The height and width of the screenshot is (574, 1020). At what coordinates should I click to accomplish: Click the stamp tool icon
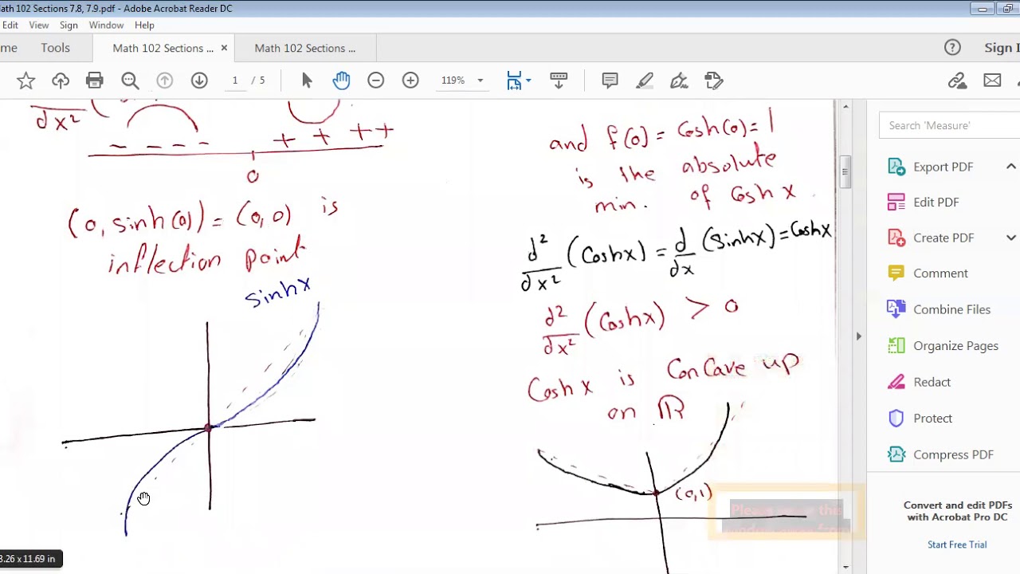point(714,81)
